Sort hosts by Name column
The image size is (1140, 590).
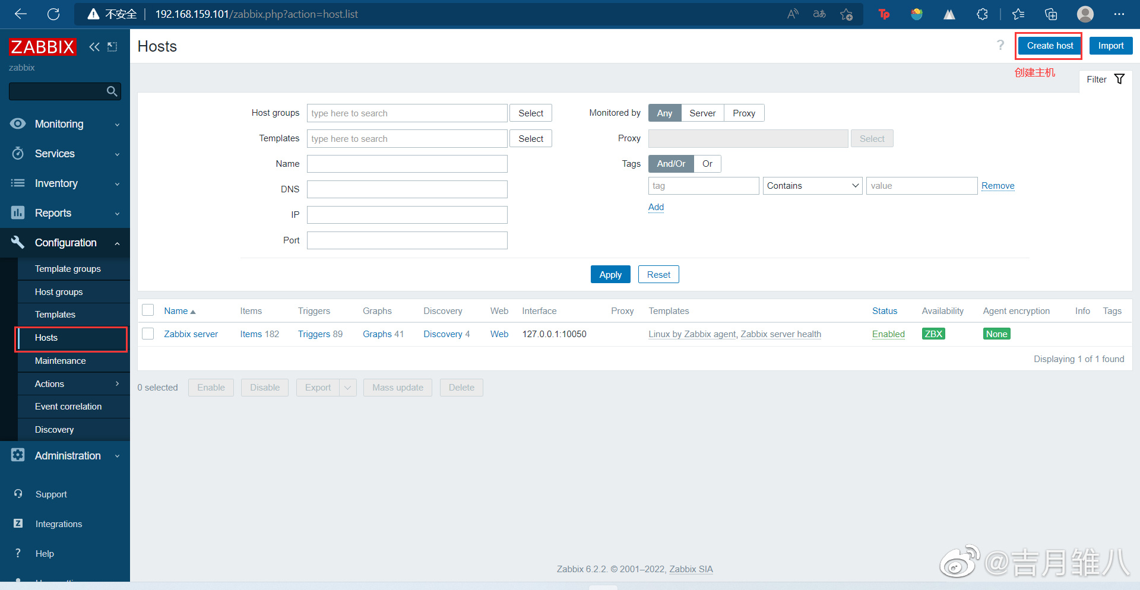[179, 311]
